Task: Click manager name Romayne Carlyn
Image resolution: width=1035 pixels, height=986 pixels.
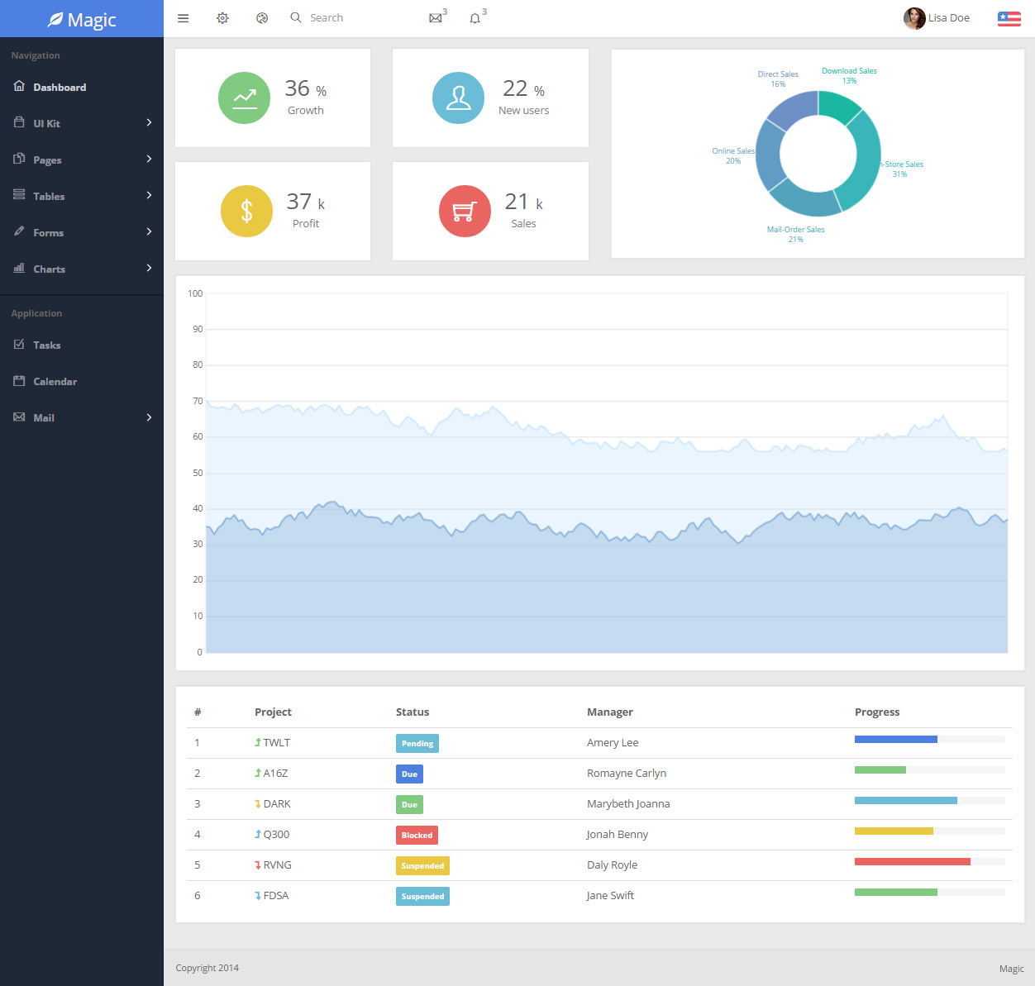Action: pos(627,774)
